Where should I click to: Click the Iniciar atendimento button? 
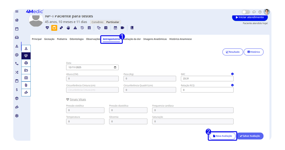click(250, 17)
